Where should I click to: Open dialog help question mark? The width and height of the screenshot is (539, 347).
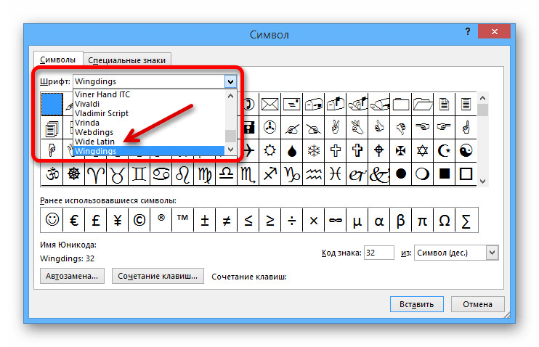pos(468,32)
